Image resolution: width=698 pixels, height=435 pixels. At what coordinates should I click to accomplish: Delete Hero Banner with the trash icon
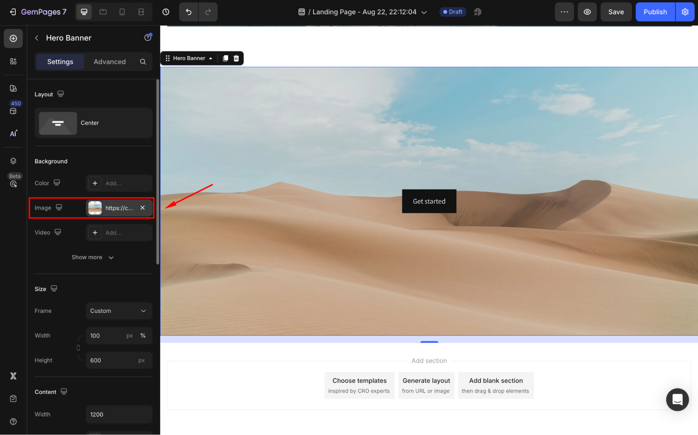(x=236, y=58)
